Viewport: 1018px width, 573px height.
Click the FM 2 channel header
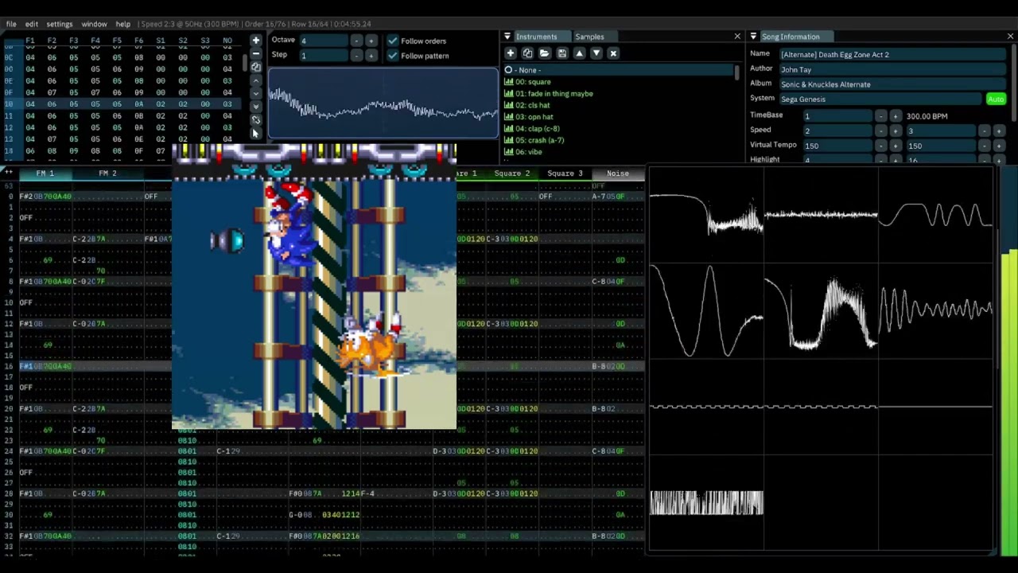[107, 173]
